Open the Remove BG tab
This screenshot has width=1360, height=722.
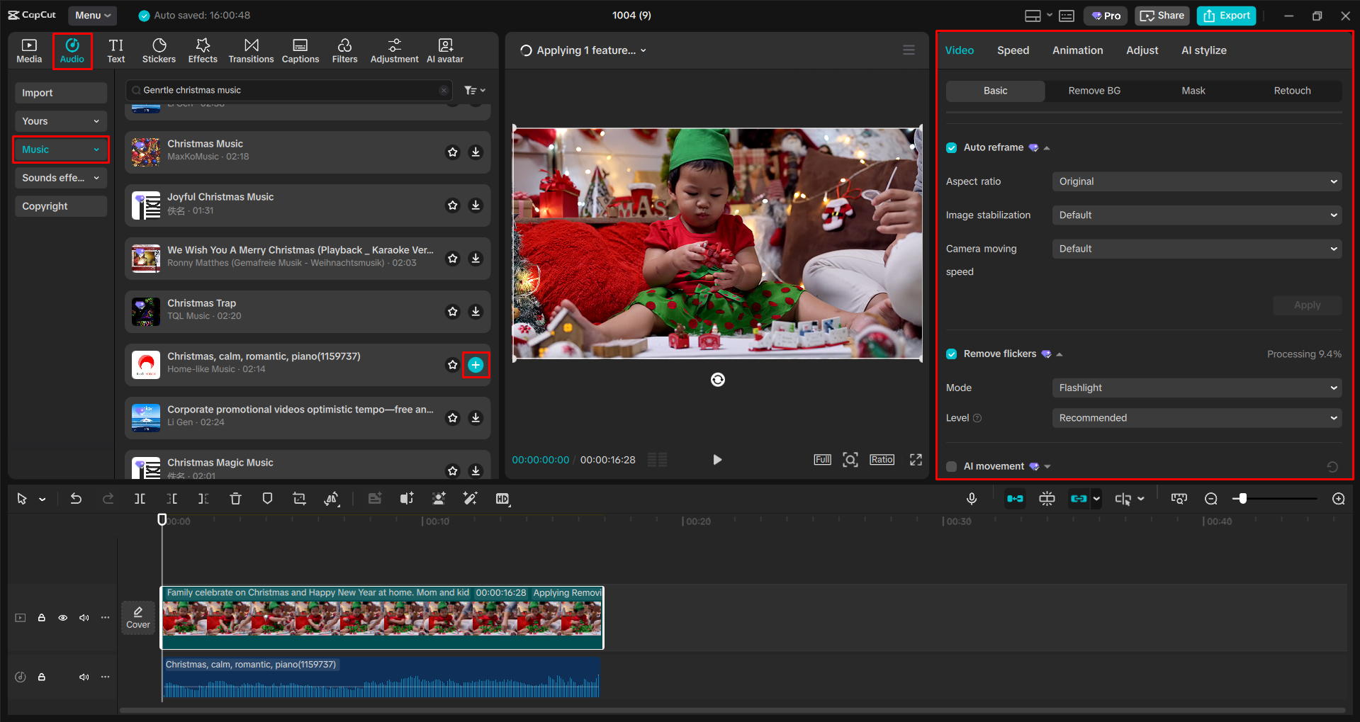[1094, 91]
